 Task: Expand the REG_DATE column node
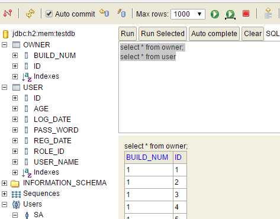pyautogui.click(x=15, y=141)
